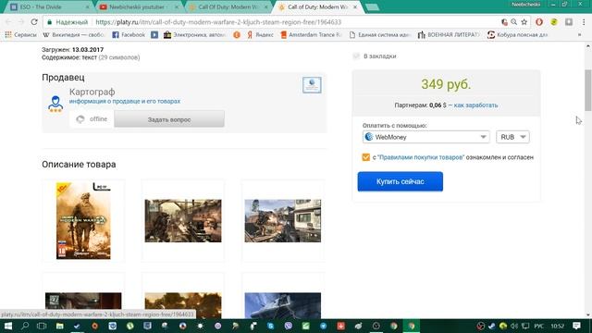Bookmark page with the star icon
The image size is (592, 333).
[x=524, y=22]
